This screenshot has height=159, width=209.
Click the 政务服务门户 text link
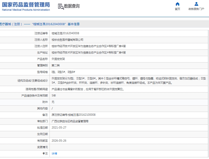click(196, 9)
